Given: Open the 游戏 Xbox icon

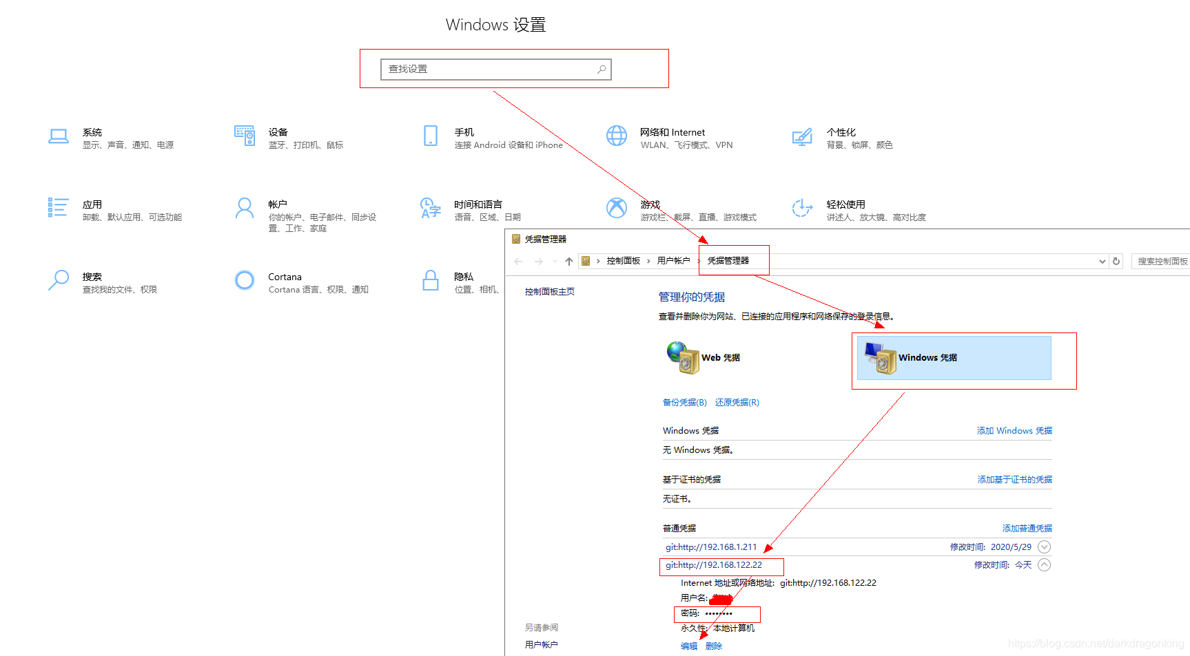Looking at the screenshot, I should 617,208.
